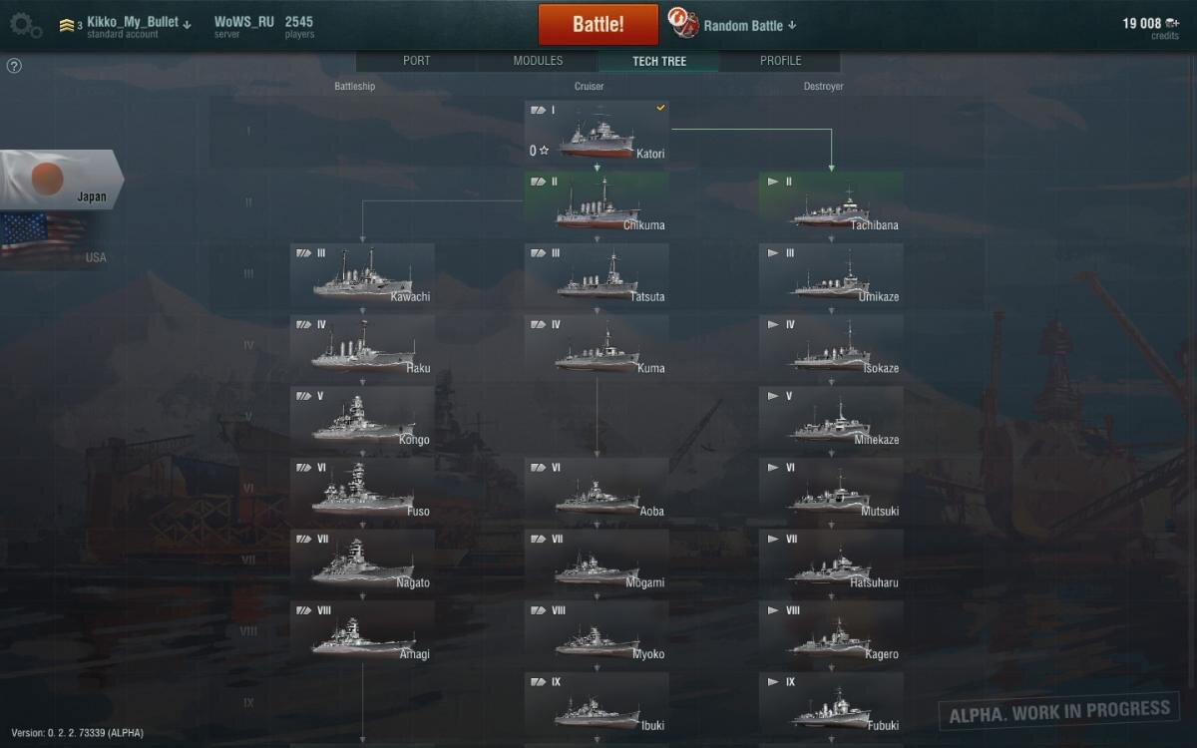Toggle the Katori selected checkmark
The height and width of the screenshot is (748, 1197).
660,108
